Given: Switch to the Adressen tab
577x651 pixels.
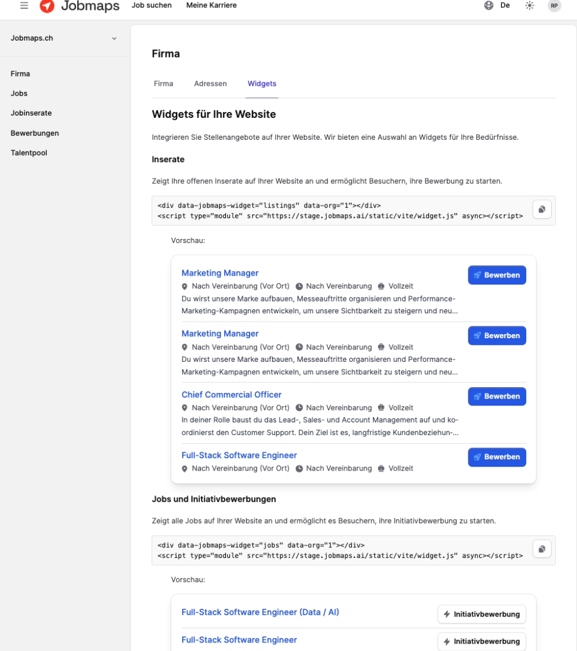Looking at the screenshot, I should tap(210, 83).
